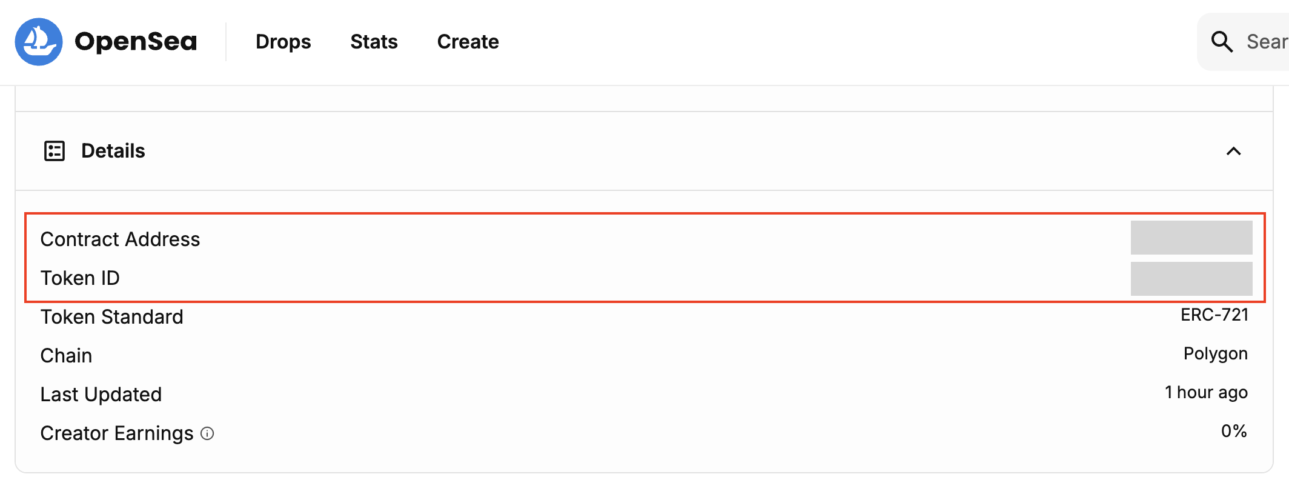Open the Drops menu item
The height and width of the screenshot is (497, 1289).
(283, 42)
